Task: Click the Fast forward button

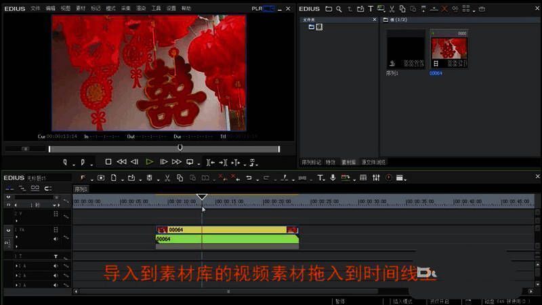Action: [x=177, y=161]
